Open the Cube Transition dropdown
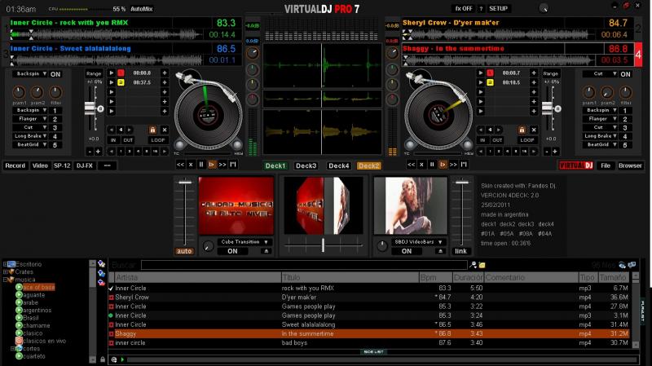652x366 pixels. coord(244,241)
